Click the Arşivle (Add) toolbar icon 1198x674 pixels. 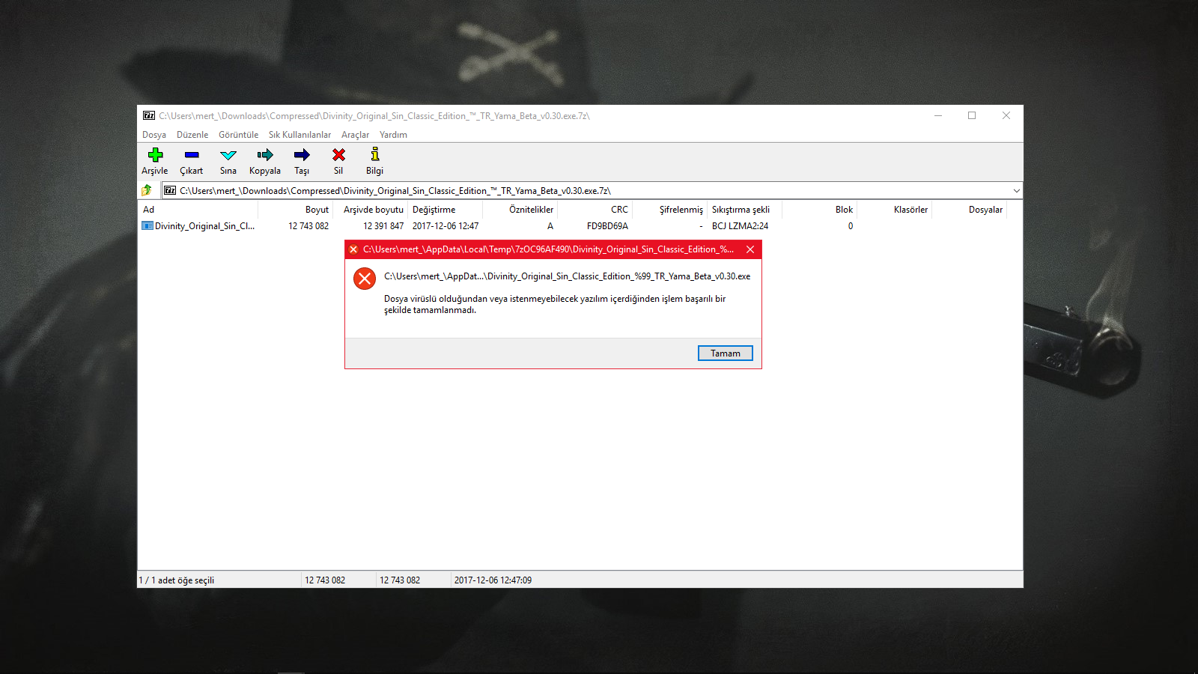click(155, 155)
